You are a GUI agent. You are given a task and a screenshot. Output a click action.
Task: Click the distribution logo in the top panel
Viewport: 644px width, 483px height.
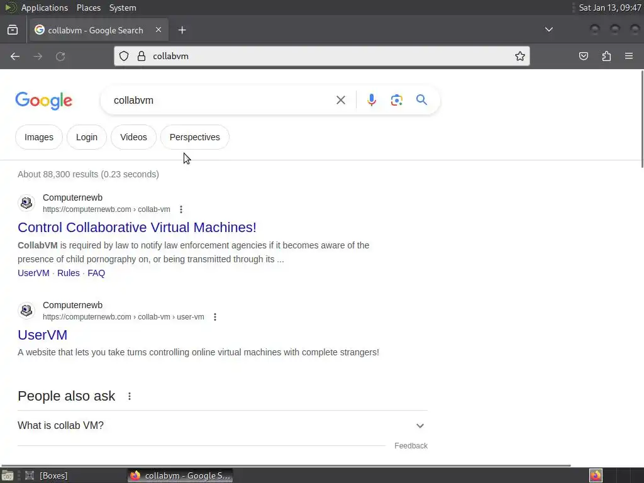(10, 8)
